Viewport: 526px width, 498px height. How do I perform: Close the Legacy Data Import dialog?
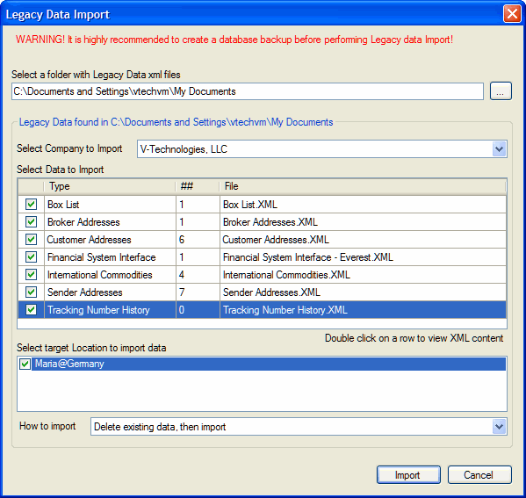tap(512, 14)
